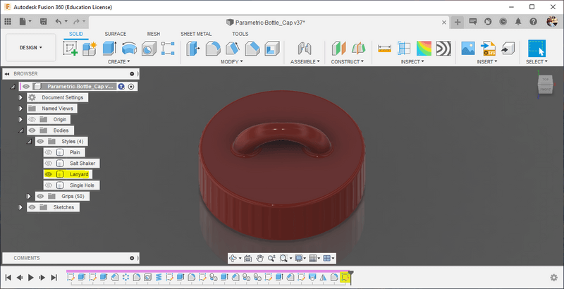Click the Insert SVG icon

(488, 48)
